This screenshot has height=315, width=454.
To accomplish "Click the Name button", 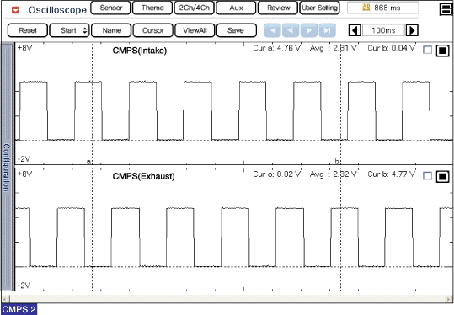I will click(111, 30).
